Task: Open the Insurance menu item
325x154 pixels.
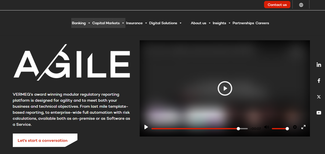Action: [x=134, y=23]
